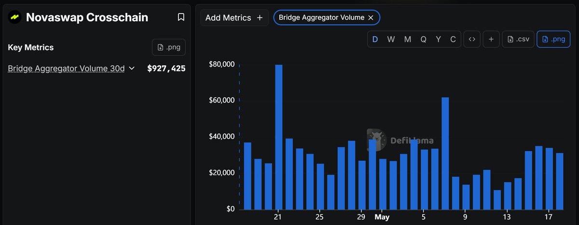Click the 5 x-axis date label
The height and width of the screenshot is (225, 579).
(x=424, y=217)
